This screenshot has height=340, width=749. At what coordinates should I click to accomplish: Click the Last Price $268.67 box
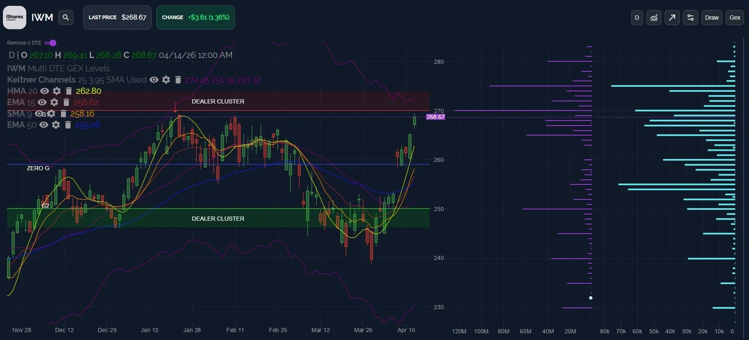pyautogui.click(x=117, y=18)
